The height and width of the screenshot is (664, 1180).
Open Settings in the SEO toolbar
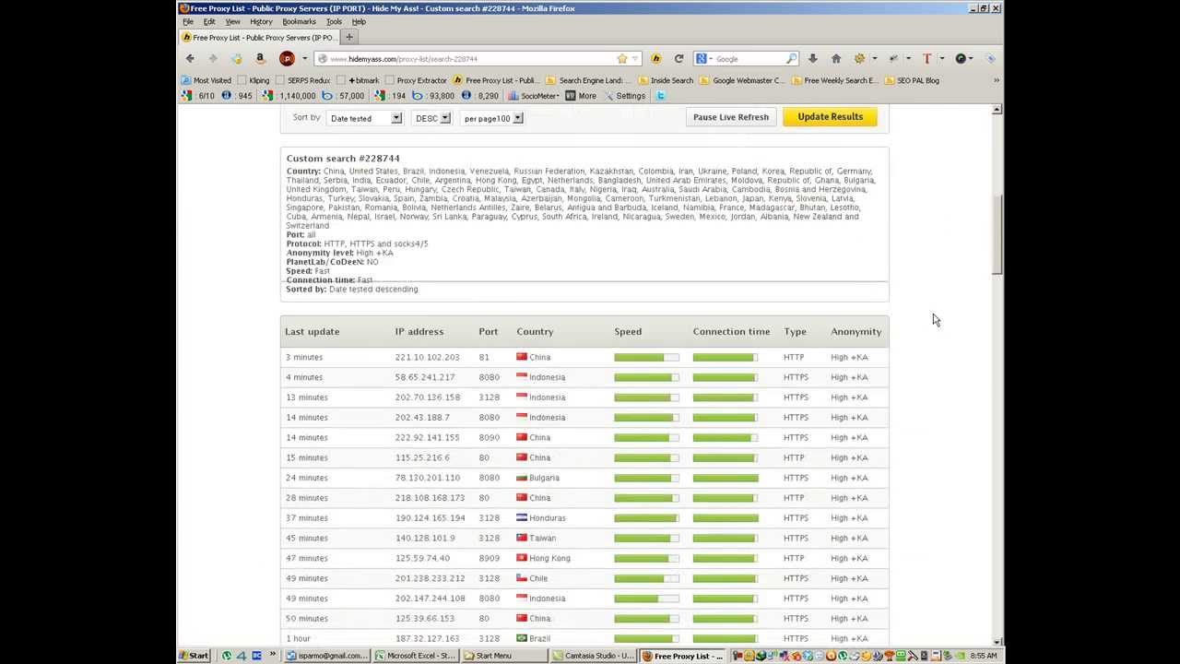click(x=624, y=96)
